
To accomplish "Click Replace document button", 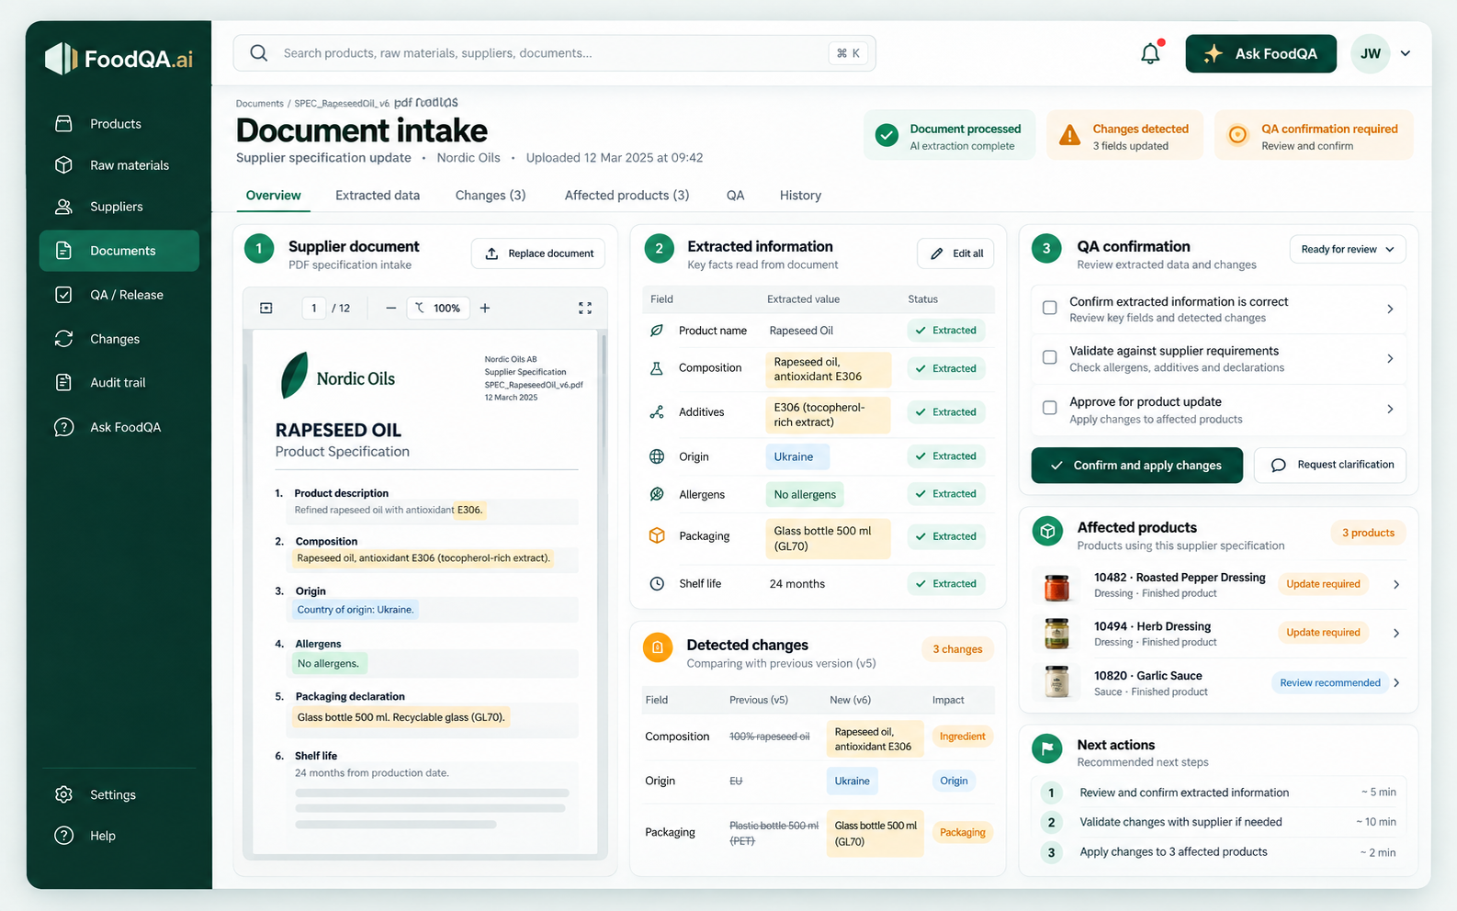I will 538,253.
